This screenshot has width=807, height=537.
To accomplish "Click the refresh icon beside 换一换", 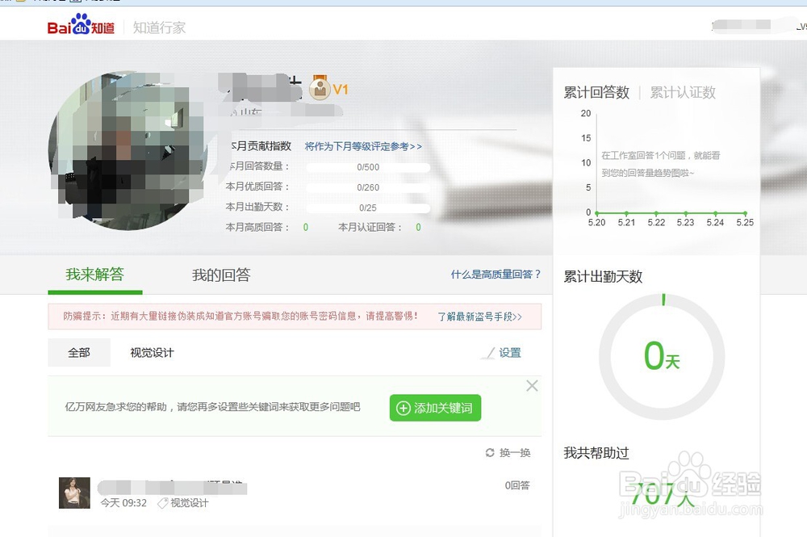I will point(491,453).
